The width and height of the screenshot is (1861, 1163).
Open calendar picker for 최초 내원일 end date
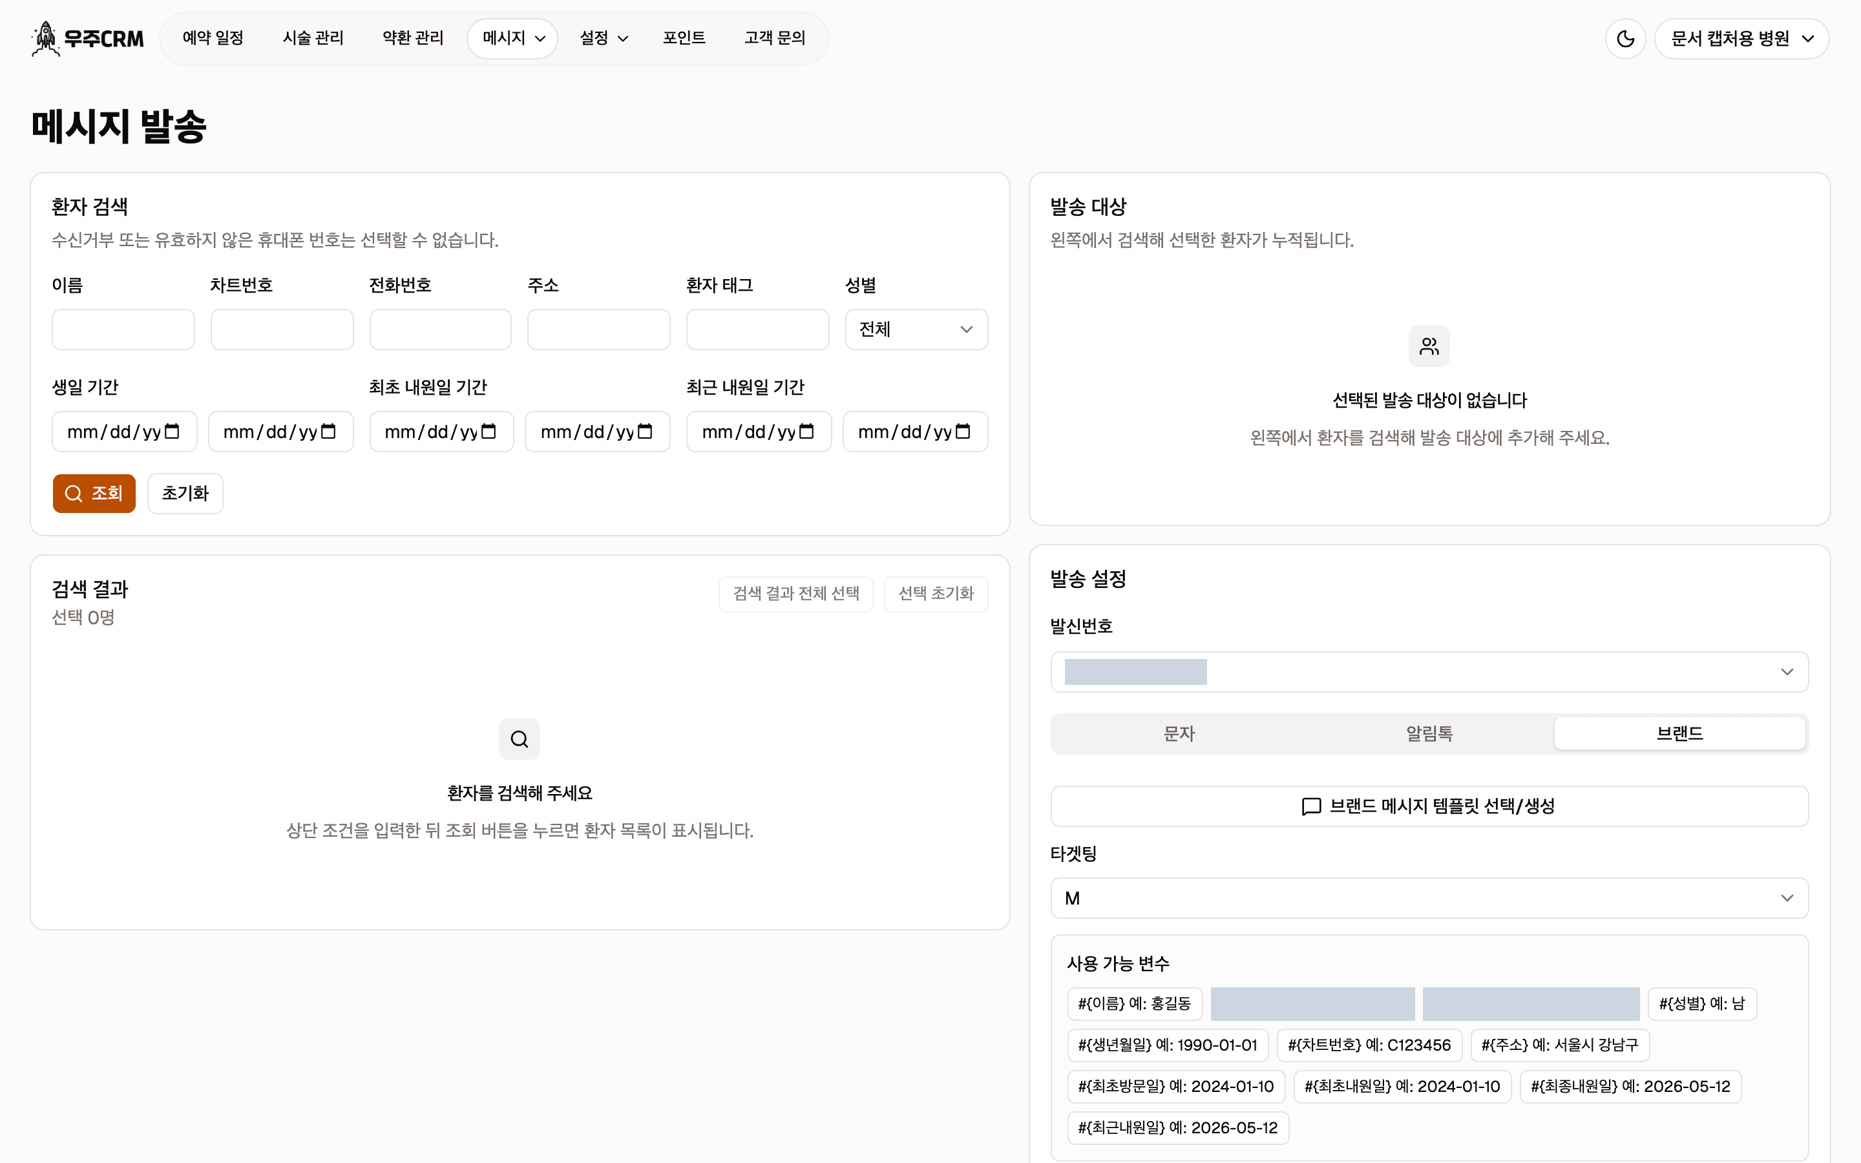[x=645, y=432]
